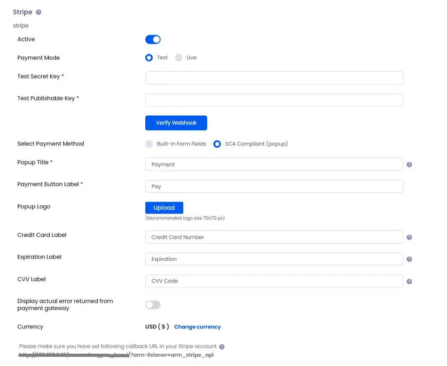The image size is (447, 366).
Task: Click the recommended logo size note
Action: (185, 218)
